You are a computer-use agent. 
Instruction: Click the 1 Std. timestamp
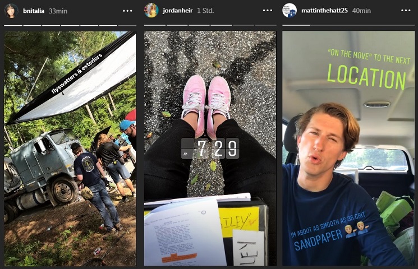click(205, 11)
